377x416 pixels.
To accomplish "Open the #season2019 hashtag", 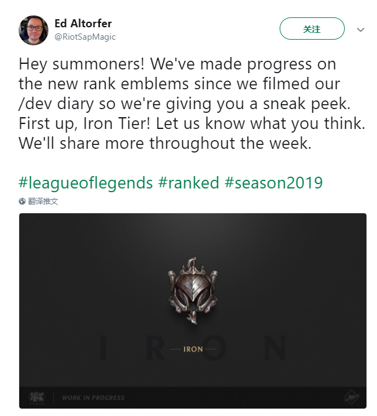I will click(x=273, y=183).
